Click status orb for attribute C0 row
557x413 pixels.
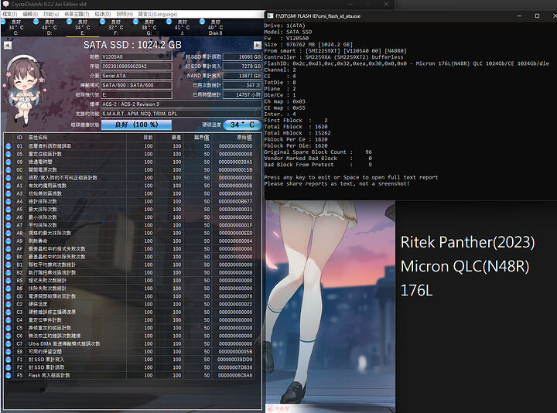[x=9, y=296]
